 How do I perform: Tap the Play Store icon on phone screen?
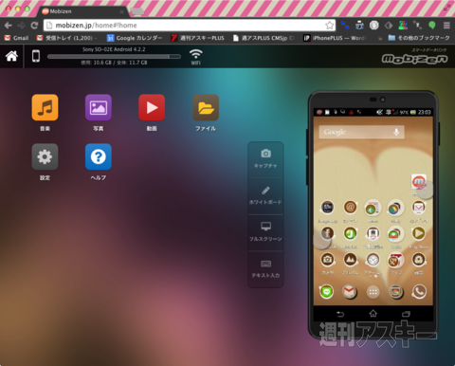(x=419, y=233)
